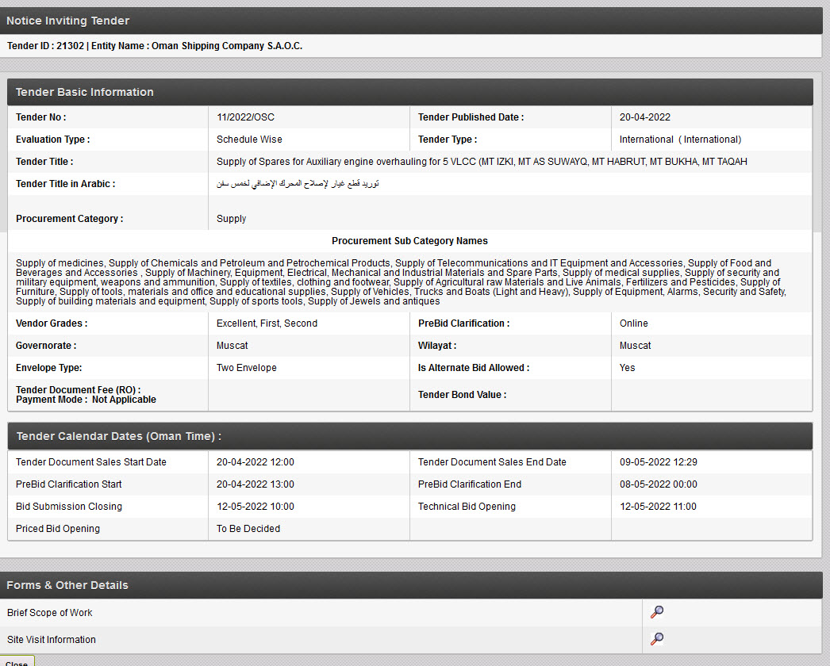Click the Brief Scope of Work label
Screen dimensions: 830x666
click(x=50, y=613)
